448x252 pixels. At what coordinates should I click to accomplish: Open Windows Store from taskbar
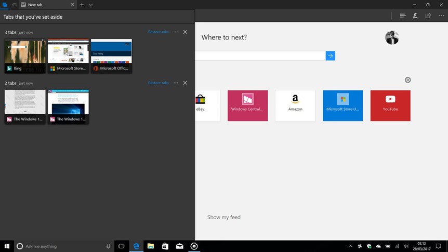tap(165, 246)
